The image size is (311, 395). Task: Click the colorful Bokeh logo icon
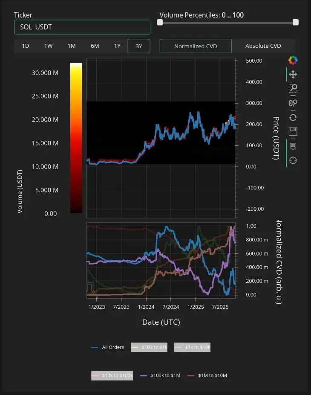(293, 60)
